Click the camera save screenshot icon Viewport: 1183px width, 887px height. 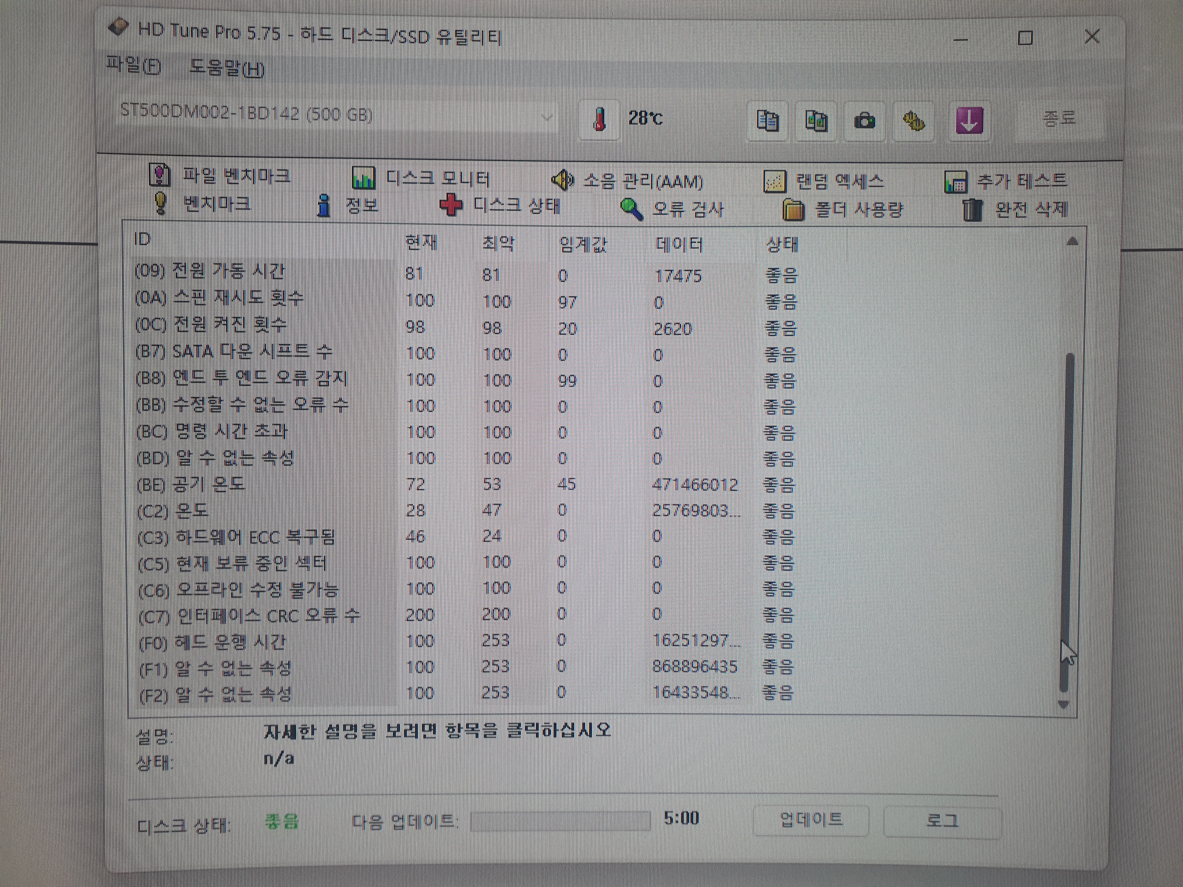coord(865,121)
